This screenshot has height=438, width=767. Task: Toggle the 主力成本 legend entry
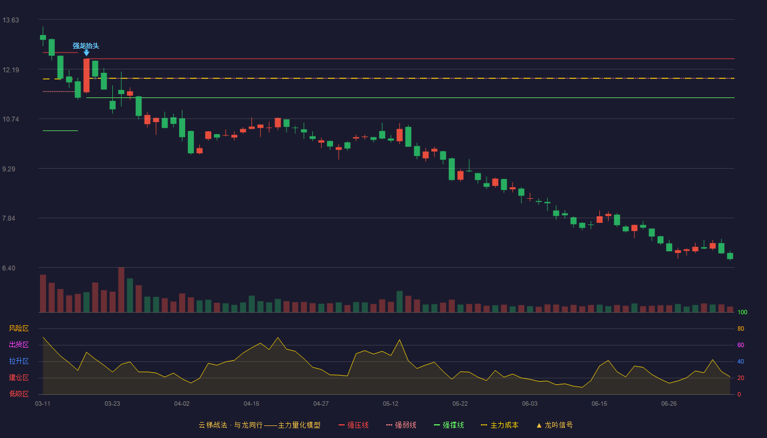500,425
